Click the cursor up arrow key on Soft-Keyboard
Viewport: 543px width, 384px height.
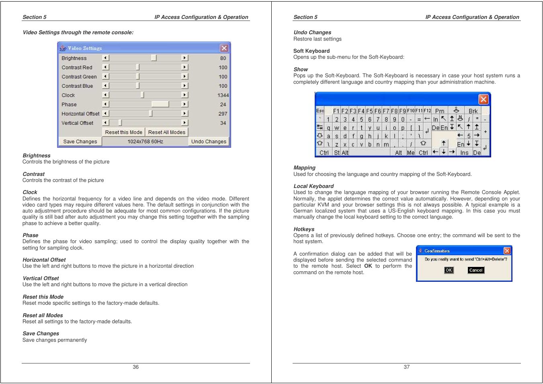(444, 143)
